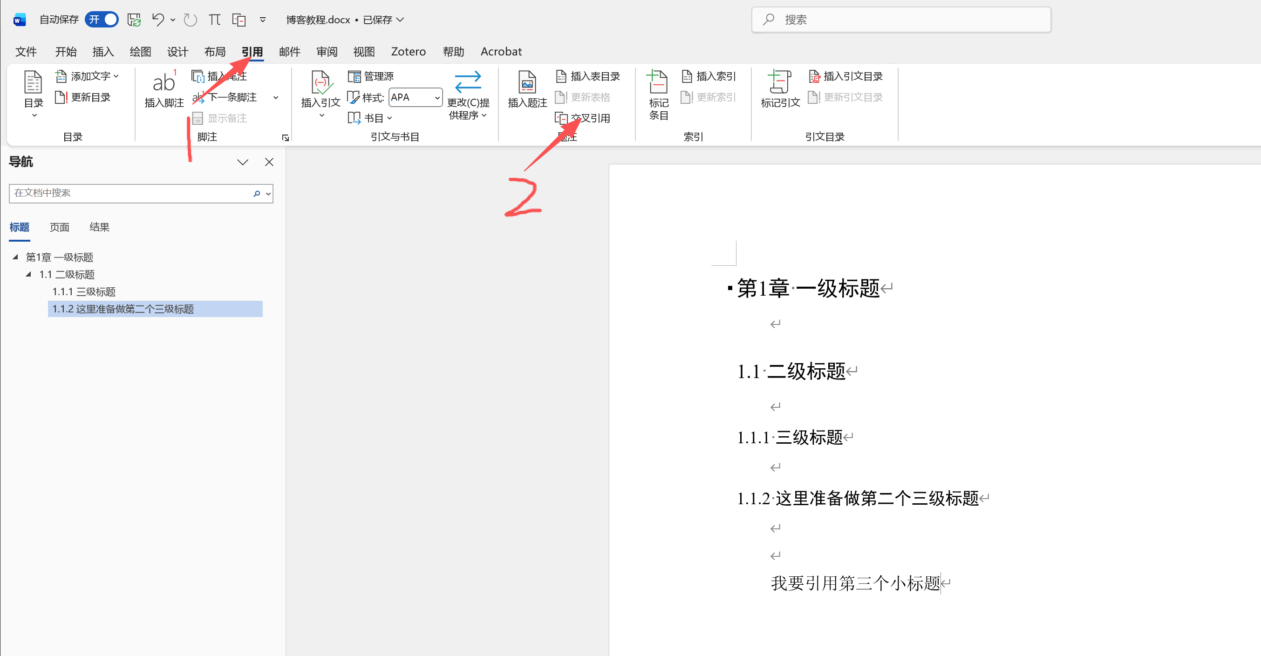Screen dimensions: 1261x656
Task: Mark an index entry with 标记条目
Action: pyautogui.click(x=657, y=93)
